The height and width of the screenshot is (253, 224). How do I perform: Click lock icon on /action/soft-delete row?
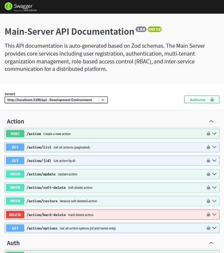click(208, 187)
